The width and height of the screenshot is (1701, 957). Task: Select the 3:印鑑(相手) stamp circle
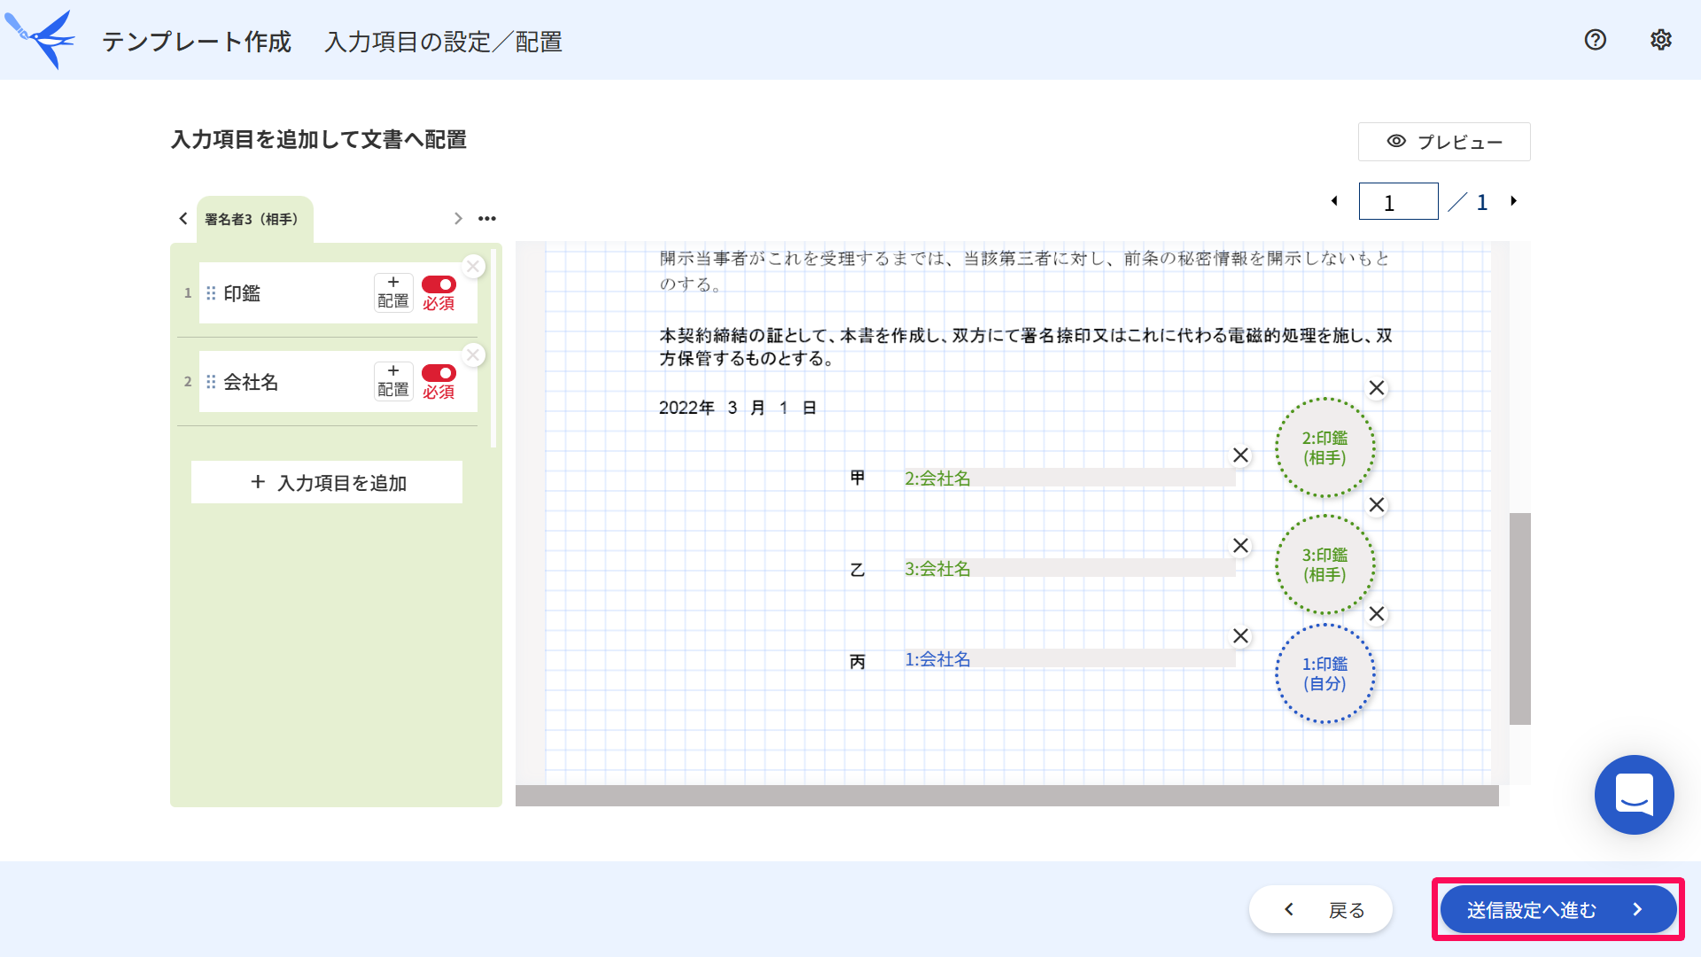pyautogui.click(x=1324, y=564)
